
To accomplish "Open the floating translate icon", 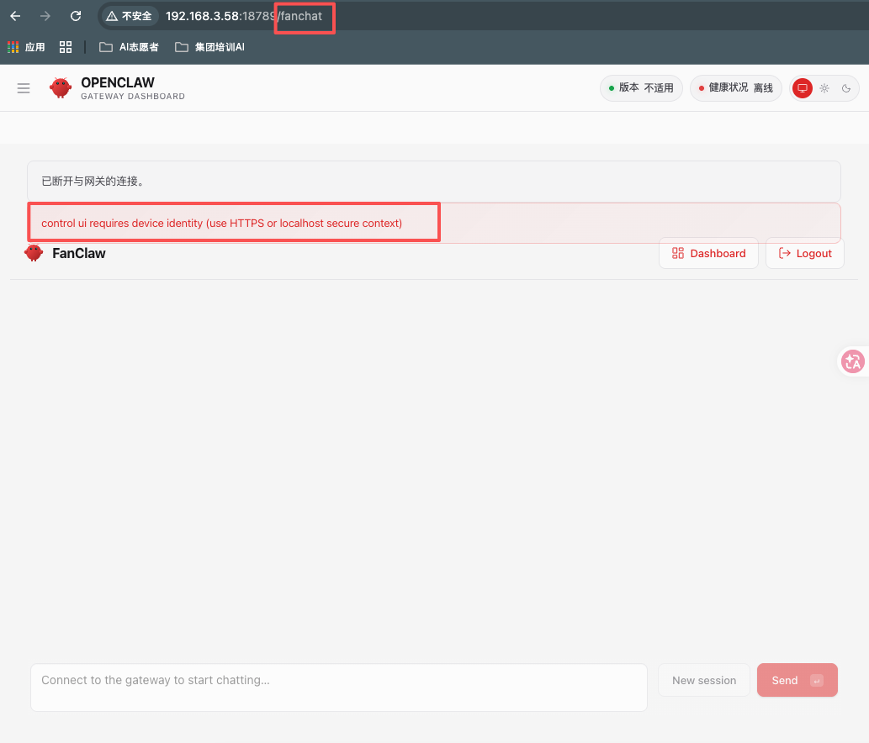I will 853,362.
